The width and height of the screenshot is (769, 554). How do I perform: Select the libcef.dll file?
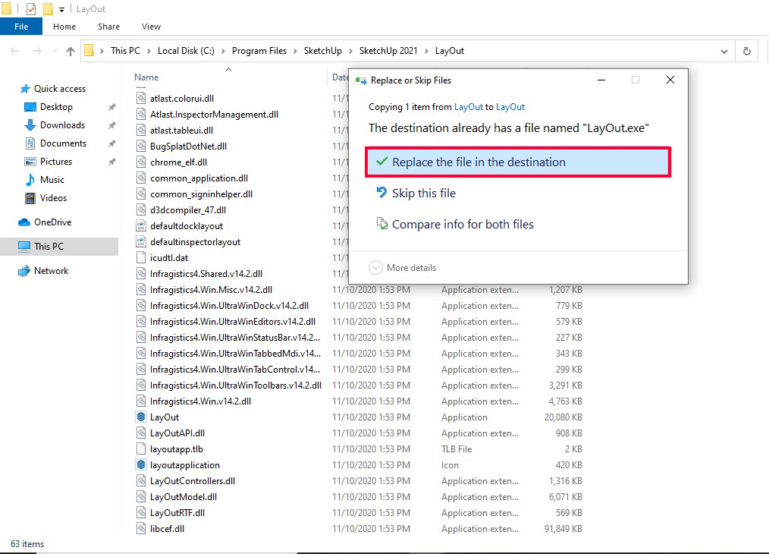(x=167, y=528)
